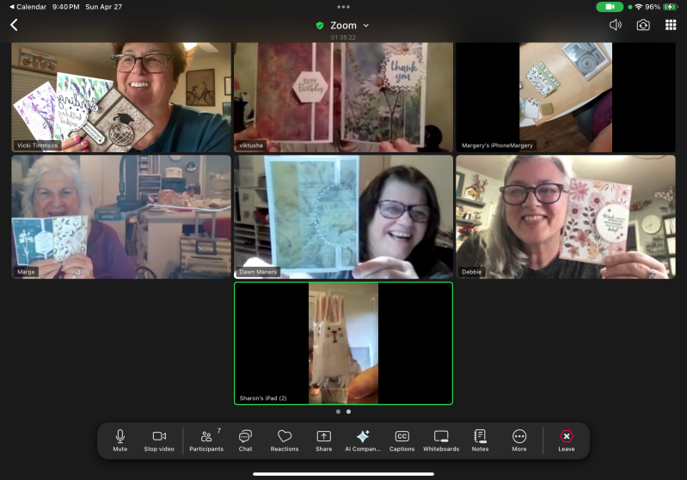Select Vicki Timmons video tile
The height and width of the screenshot is (480, 687).
click(121, 97)
